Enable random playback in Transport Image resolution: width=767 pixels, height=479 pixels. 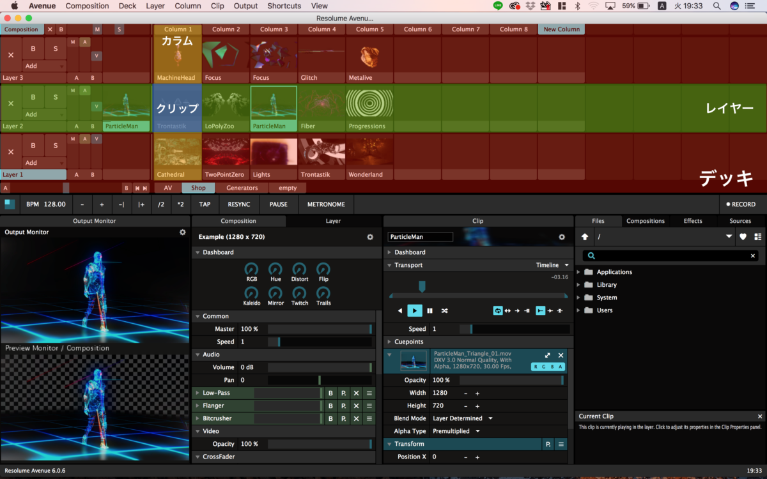(x=444, y=310)
